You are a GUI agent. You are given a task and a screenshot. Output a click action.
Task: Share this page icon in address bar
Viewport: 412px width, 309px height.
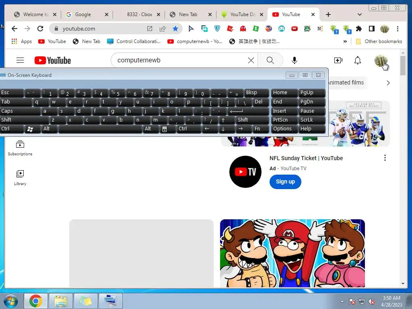pos(163,29)
